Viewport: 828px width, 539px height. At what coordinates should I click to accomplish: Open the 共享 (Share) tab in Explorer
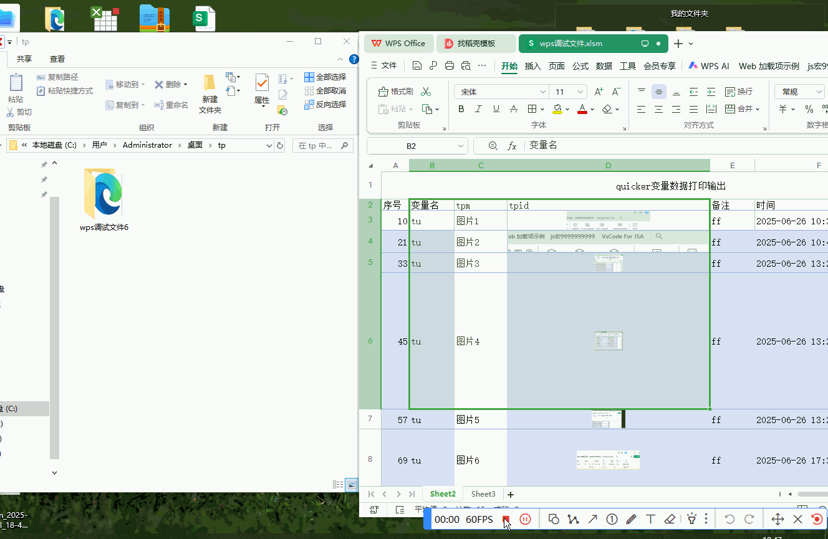24,59
